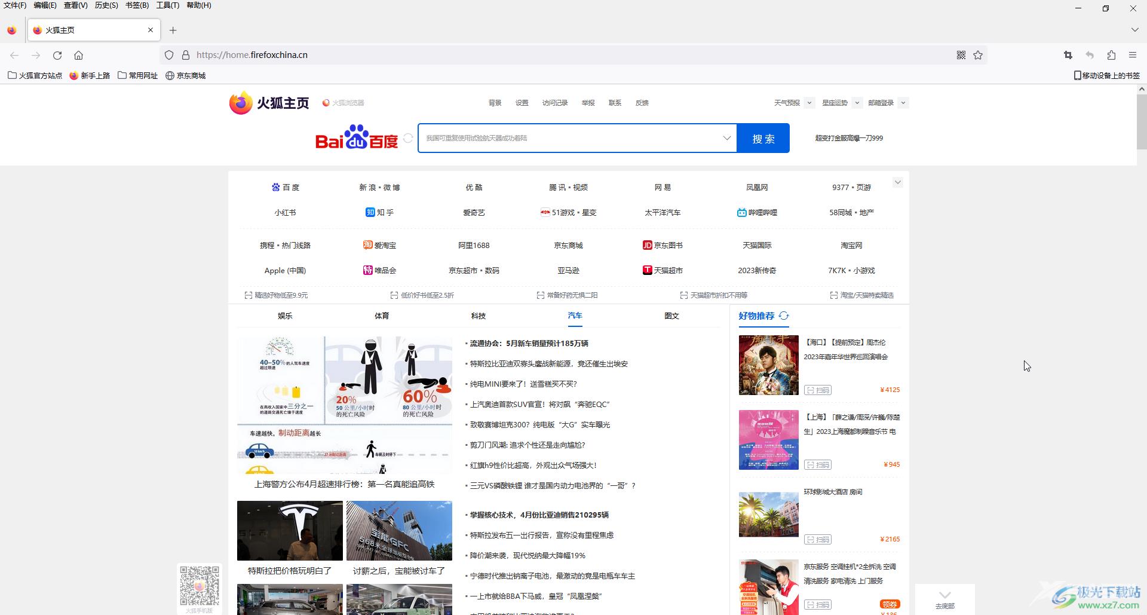Open the 周杰伦 concert product thumbnail
1147x615 pixels.
click(768, 365)
